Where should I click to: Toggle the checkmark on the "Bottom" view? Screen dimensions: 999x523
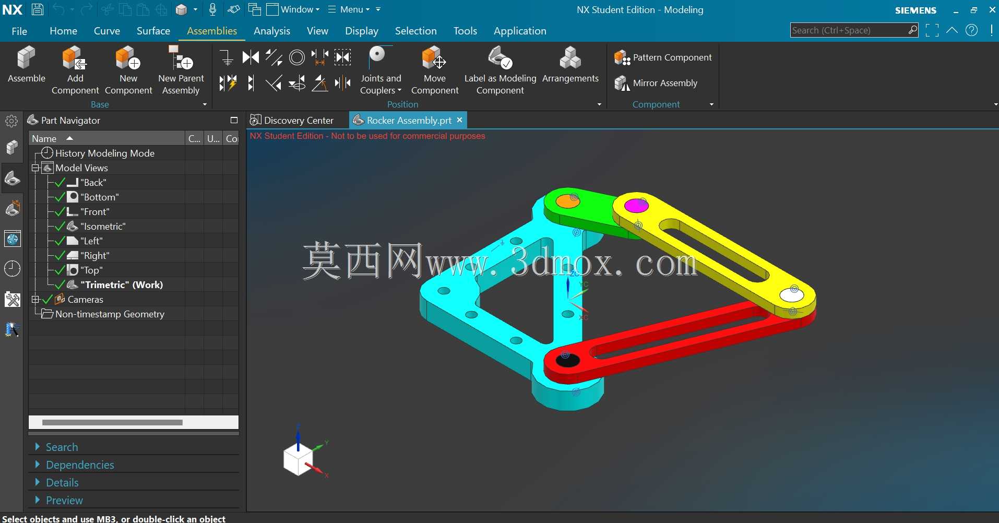coord(60,197)
